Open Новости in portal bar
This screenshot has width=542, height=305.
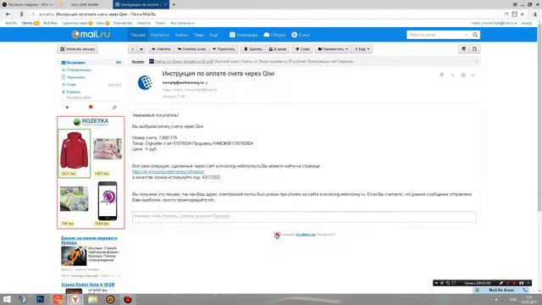tap(144, 23)
